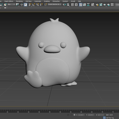Screen dimensions: 119x119
Task: Jump to frame 50 on timeline
Action: (x=60, y=112)
